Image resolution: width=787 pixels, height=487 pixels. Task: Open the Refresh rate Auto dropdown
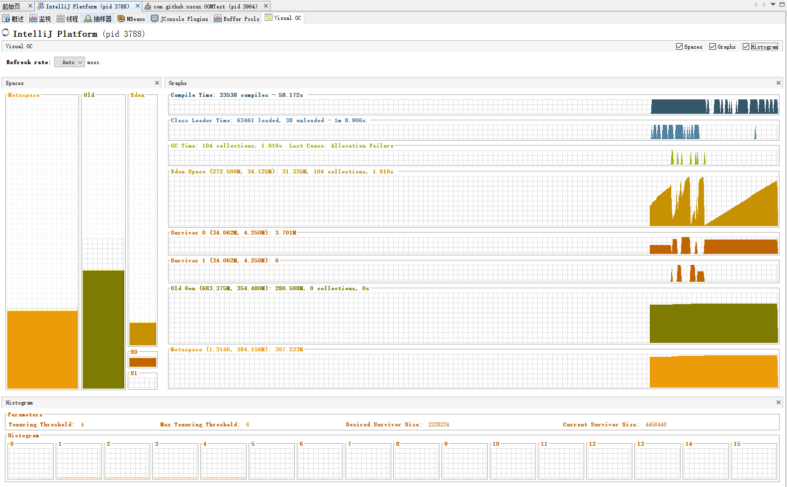click(70, 63)
